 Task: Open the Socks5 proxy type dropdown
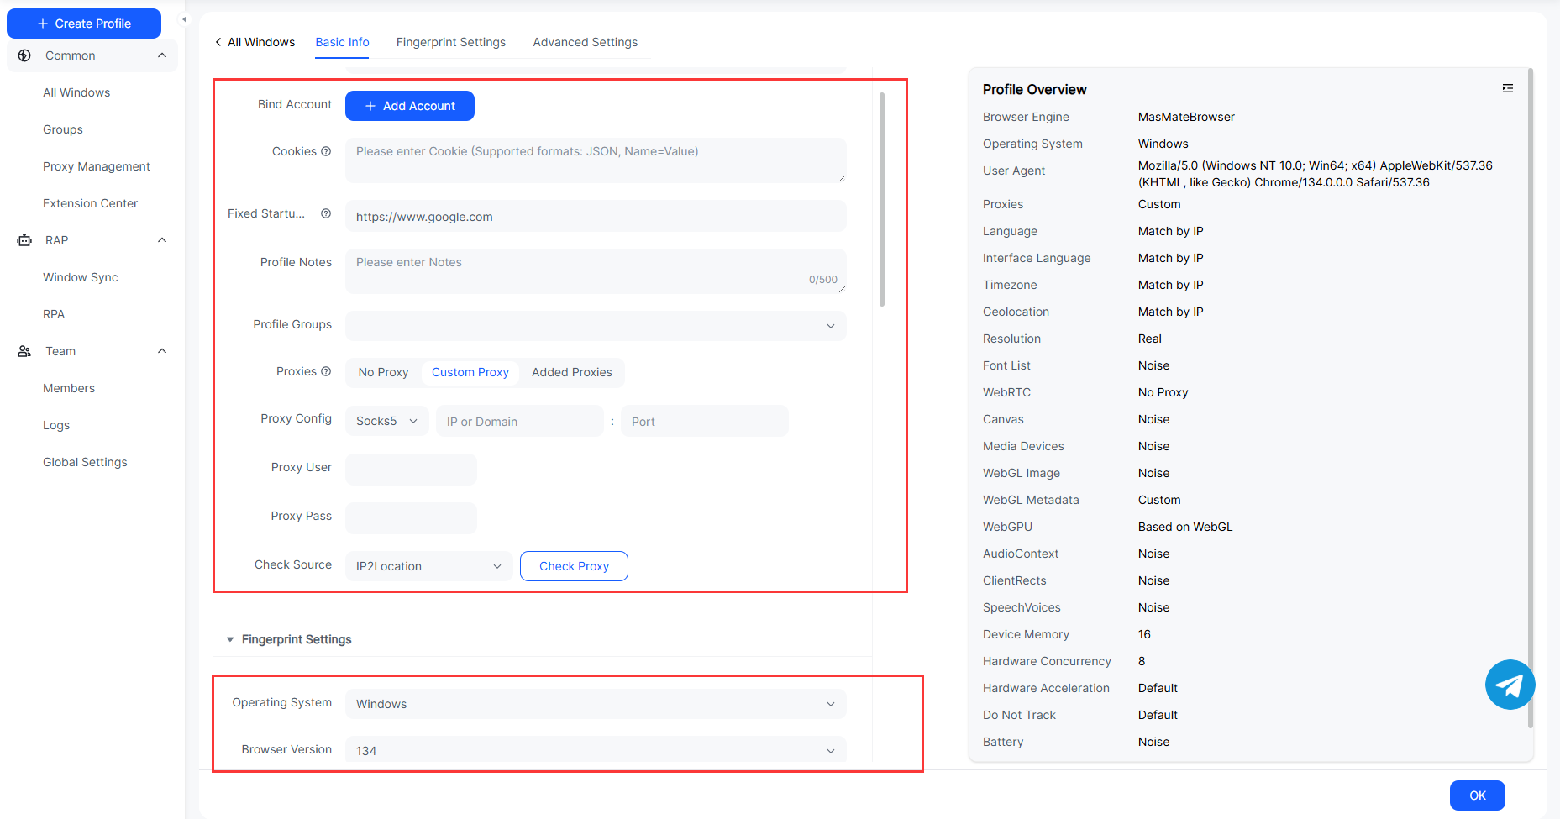click(386, 421)
